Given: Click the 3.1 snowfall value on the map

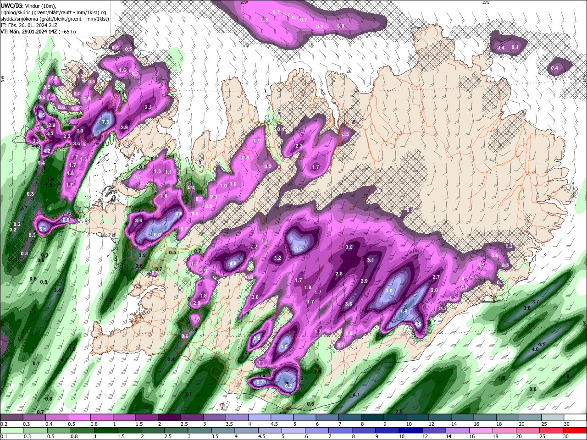Looking at the screenshot, I should point(371,260).
